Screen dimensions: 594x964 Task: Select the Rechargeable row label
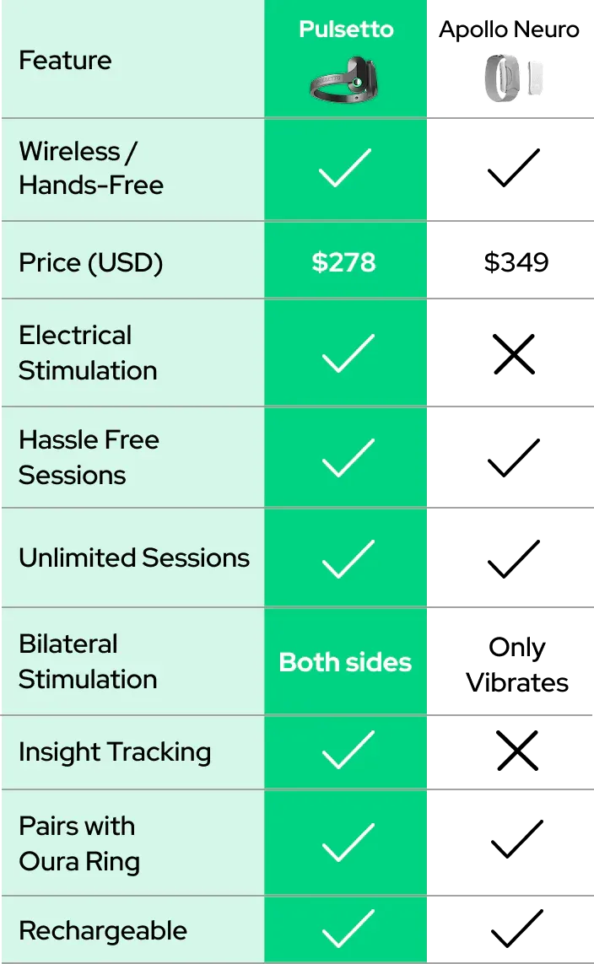103,930
